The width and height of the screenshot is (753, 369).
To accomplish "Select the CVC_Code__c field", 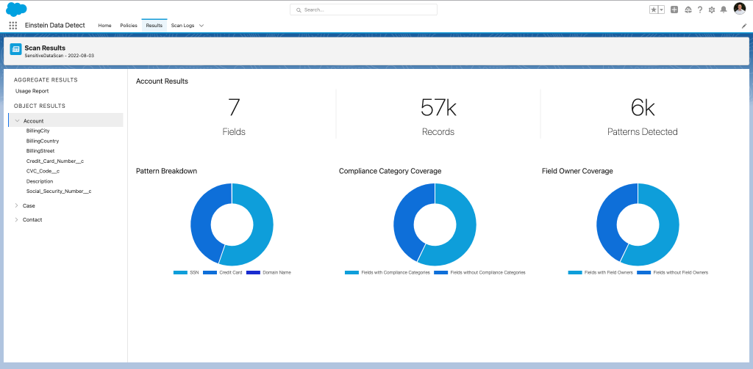I will 43,171.
